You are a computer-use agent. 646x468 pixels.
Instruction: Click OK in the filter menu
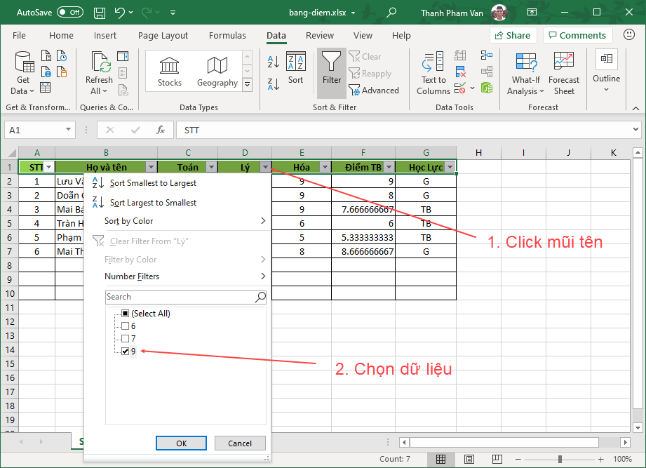(x=181, y=443)
